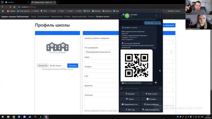Open the three-dot menu in Telegram chat
Viewport: 212px width, 119px height.
160,16
